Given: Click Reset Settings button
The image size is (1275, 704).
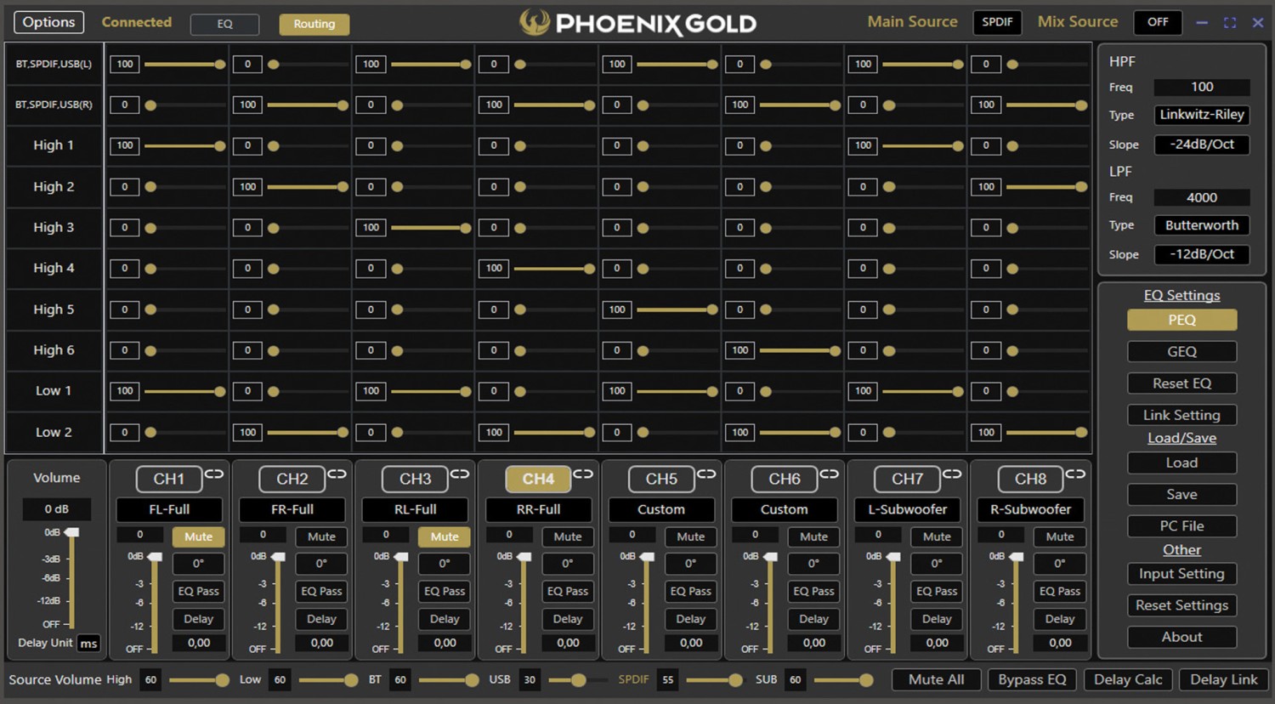Looking at the screenshot, I should pyautogui.click(x=1181, y=605).
